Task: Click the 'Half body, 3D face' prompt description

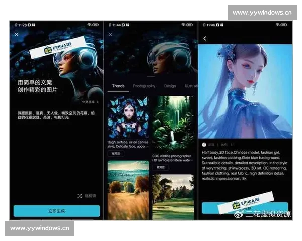Action: click(x=245, y=166)
